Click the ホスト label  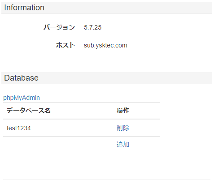click(x=66, y=45)
